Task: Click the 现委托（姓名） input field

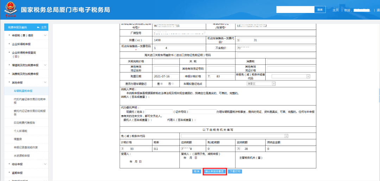Action: click(x=159, y=112)
